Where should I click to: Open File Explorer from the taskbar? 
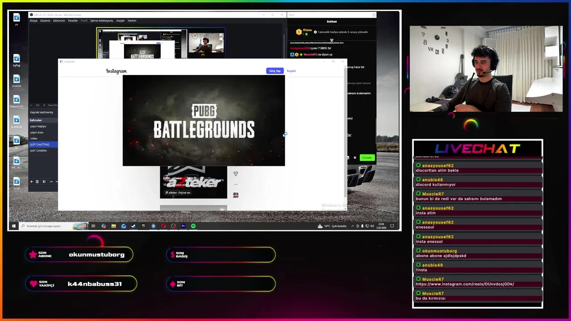click(114, 226)
